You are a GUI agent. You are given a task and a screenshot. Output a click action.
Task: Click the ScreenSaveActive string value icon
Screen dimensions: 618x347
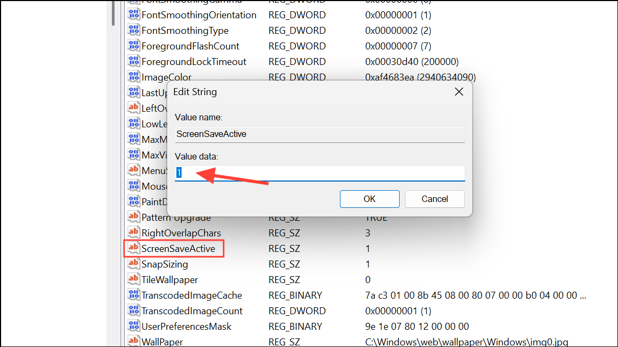click(133, 248)
